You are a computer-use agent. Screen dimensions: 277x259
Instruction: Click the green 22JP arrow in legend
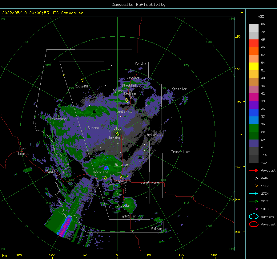[x=254, y=201]
